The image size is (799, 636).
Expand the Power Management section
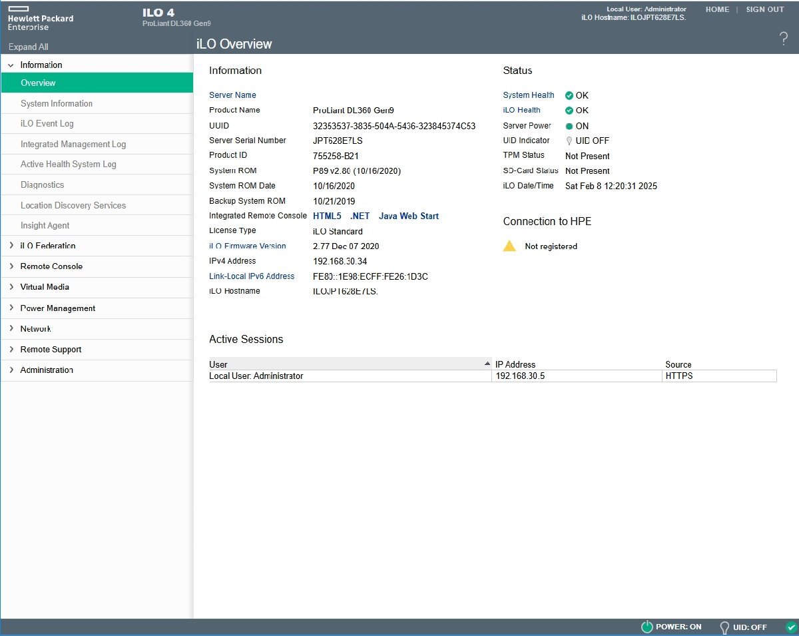(x=11, y=308)
